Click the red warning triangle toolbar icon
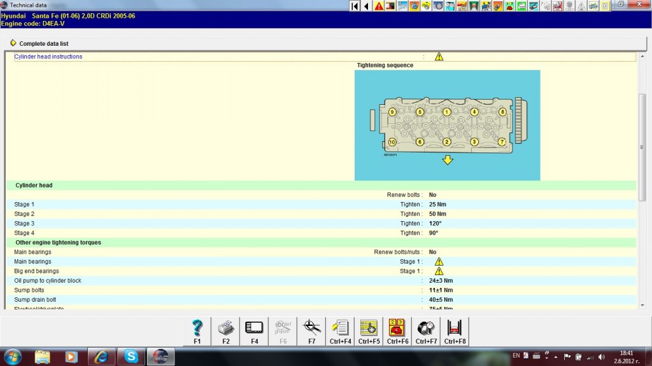The height and width of the screenshot is (366, 652). point(379,6)
